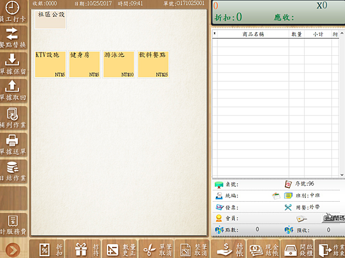345x258 pixels.
Task: Add KTV設施 item to order
Action: point(51,64)
